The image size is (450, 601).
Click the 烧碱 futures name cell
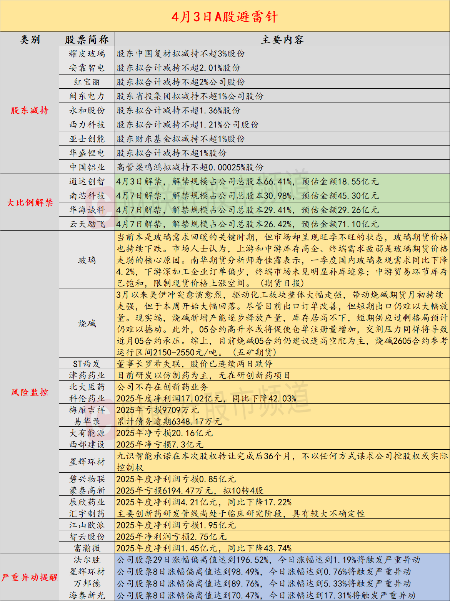tap(87, 323)
